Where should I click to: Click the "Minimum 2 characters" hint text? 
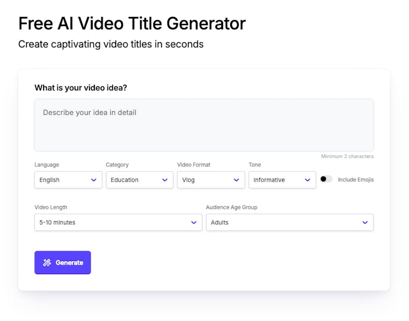click(347, 156)
